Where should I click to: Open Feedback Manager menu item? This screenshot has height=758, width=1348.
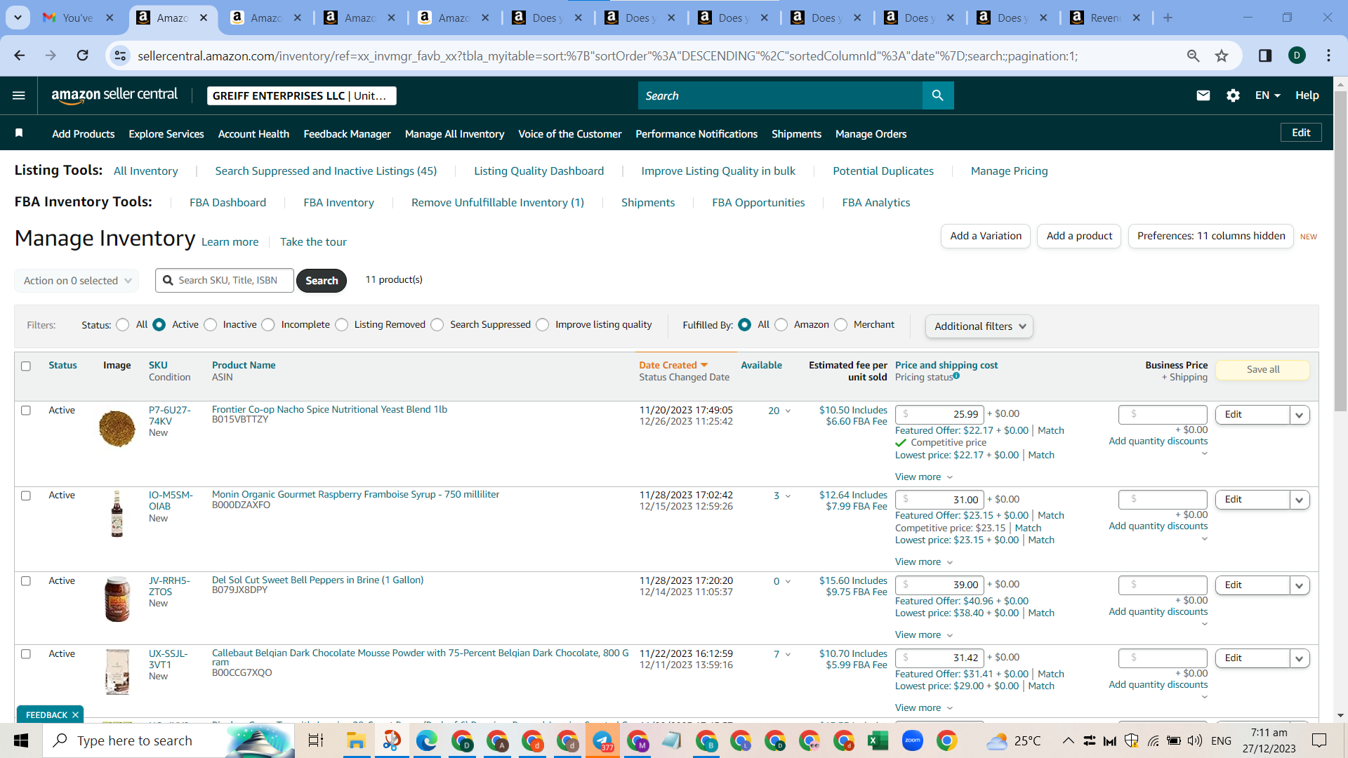point(347,134)
